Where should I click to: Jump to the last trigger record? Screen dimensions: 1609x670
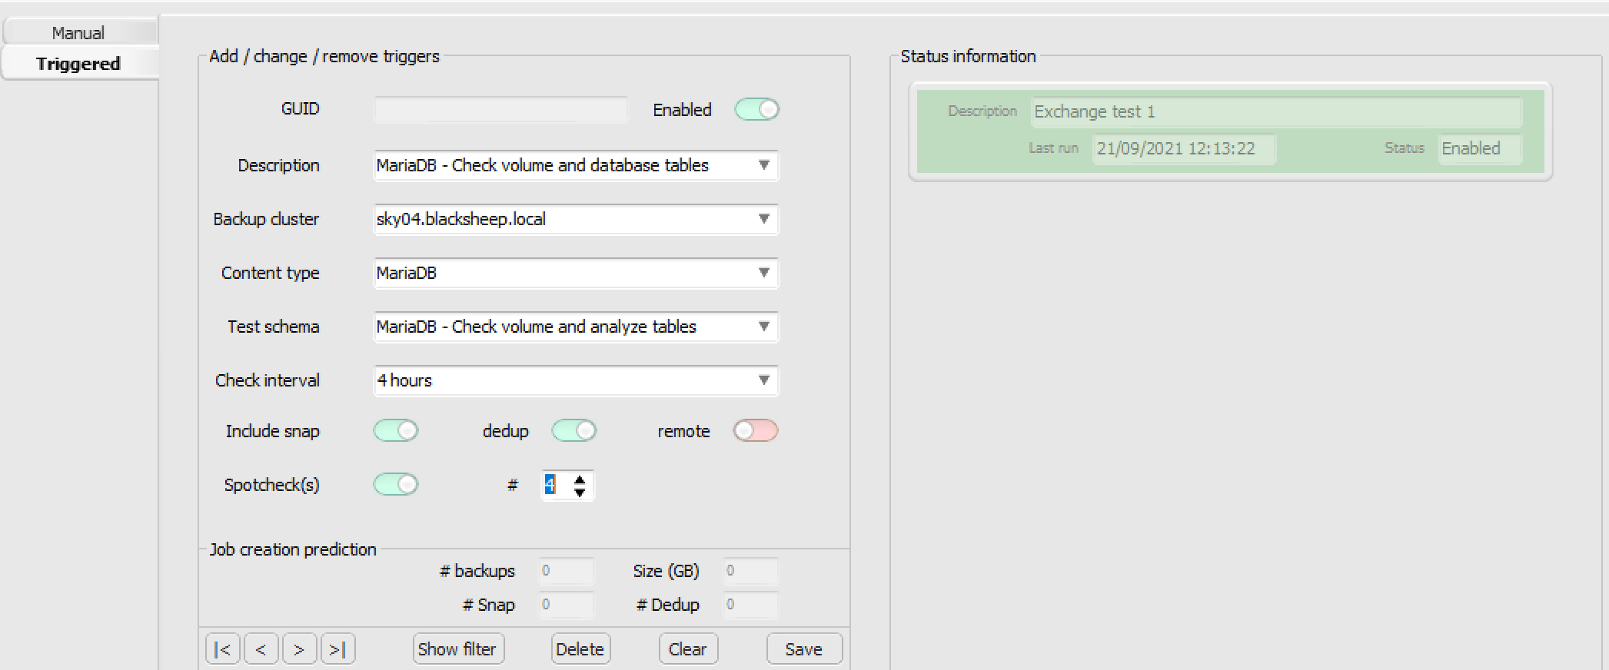337,649
